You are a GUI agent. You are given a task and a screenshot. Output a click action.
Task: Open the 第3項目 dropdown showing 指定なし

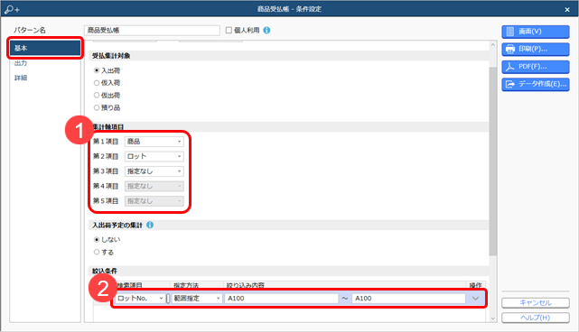154,171
